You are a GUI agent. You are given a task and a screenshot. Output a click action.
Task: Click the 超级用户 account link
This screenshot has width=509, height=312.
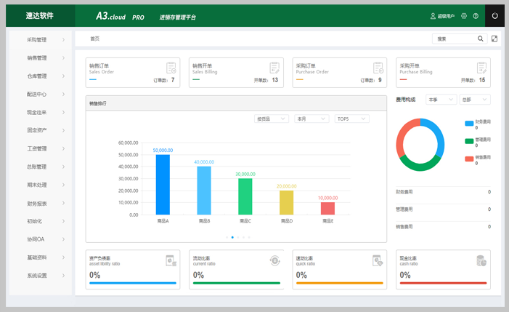[x=442, y=16]
